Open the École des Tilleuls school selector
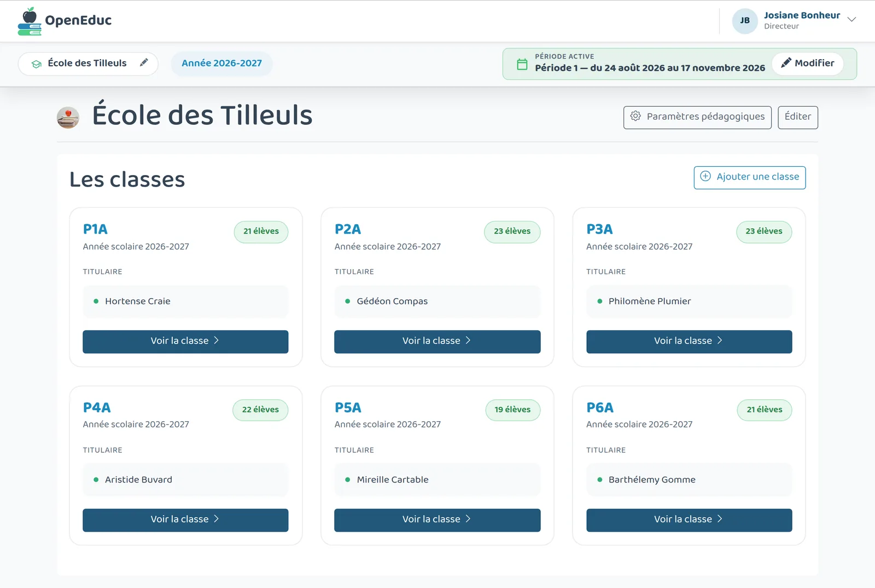Image resolution: width=875 pixels, height=588 pixels. pos(88,63)
